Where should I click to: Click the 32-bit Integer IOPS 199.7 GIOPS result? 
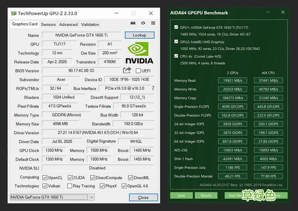(268, 132)
